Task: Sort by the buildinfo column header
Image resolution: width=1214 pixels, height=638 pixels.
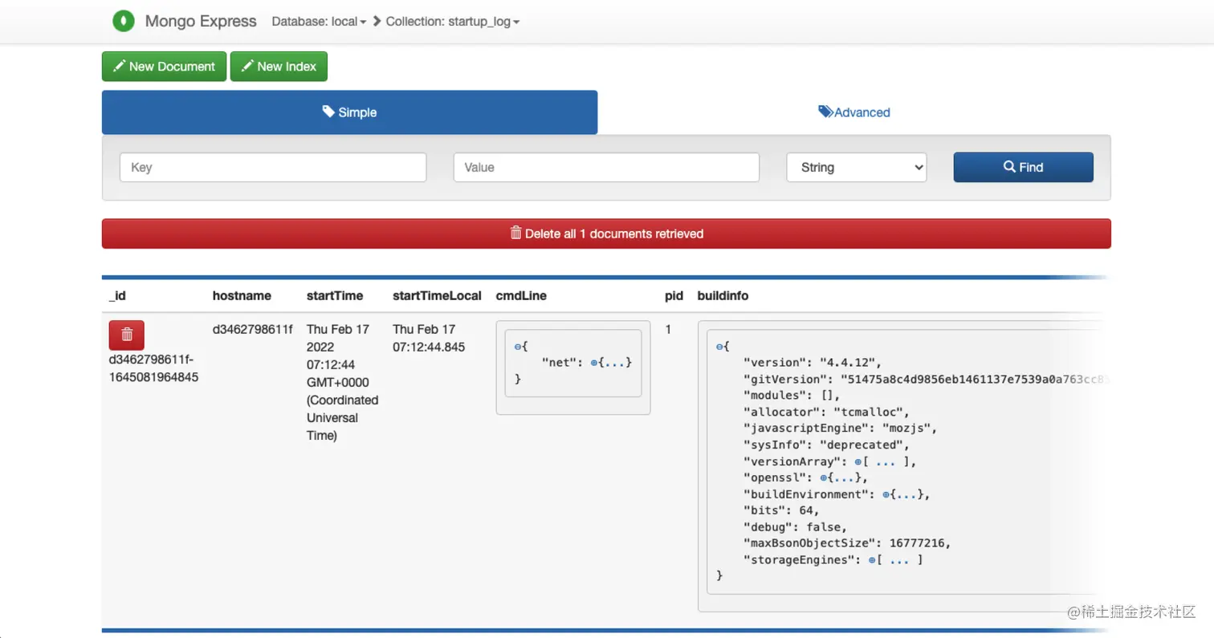Action: click(723, 295)
